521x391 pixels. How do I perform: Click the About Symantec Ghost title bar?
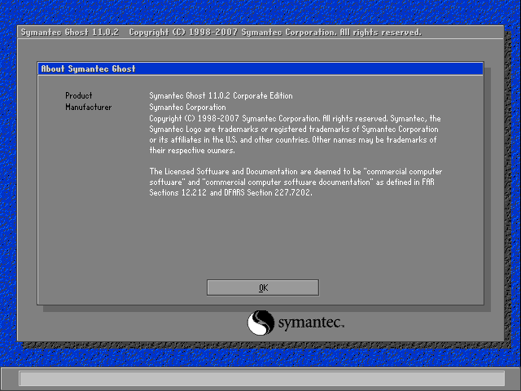(x=260, y=68)
